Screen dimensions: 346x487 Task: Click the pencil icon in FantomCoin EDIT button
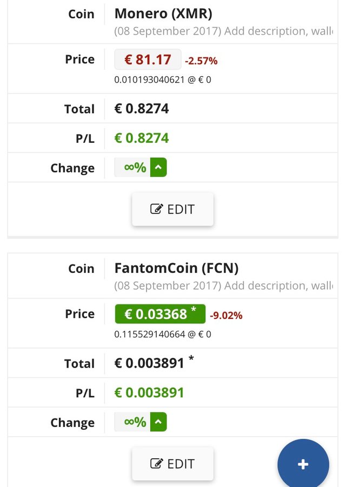[x=157, y=464]
